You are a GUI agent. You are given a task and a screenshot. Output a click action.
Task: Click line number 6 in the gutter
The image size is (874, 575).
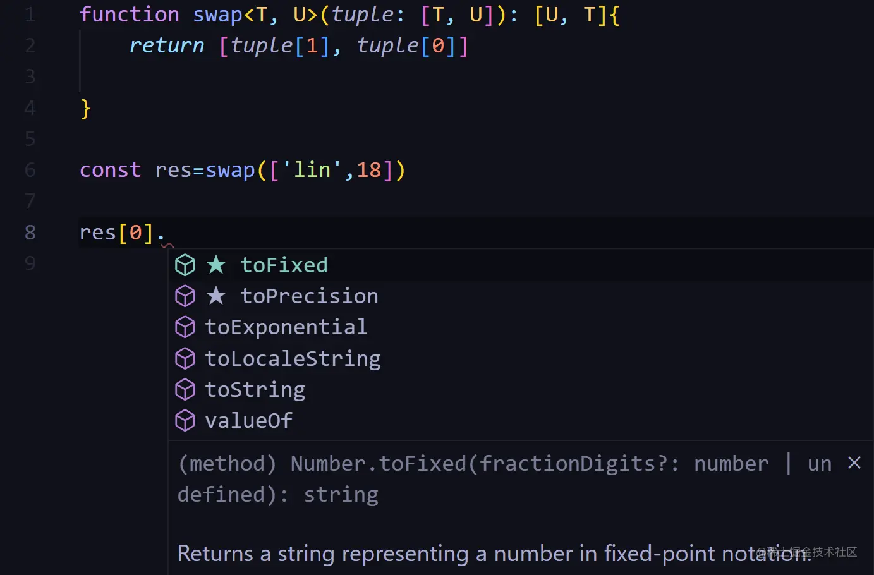[x=30, y=170]
